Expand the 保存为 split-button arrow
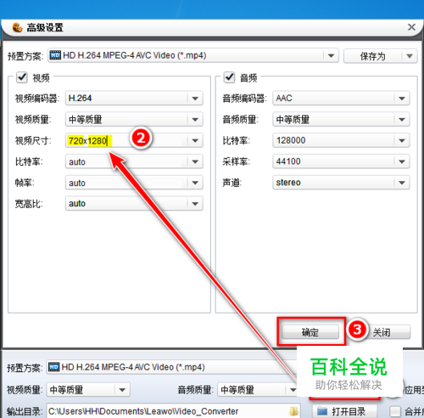424x418 pixels. click(410, 56)
